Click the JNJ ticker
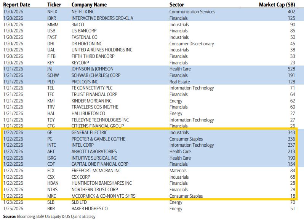 coord(50,69)
